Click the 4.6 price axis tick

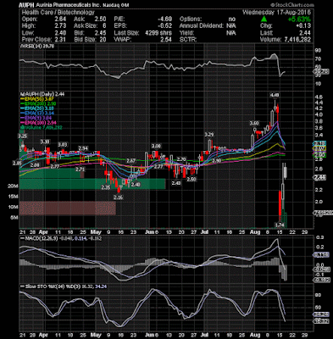pyautogui.click(x=319, y=97)
